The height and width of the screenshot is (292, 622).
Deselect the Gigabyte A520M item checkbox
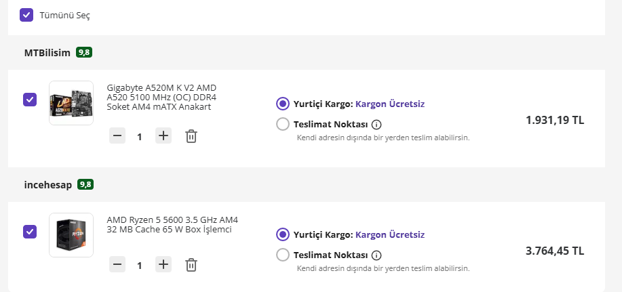pos(30,100)
